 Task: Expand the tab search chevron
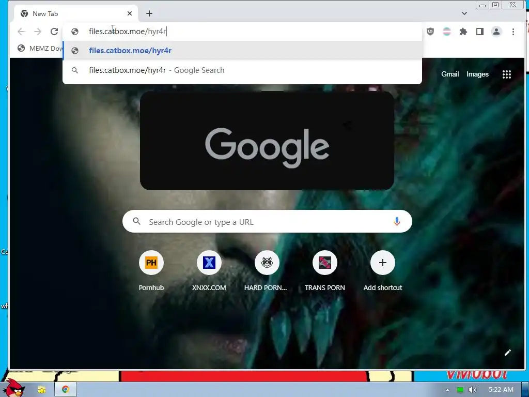[464, 13]
